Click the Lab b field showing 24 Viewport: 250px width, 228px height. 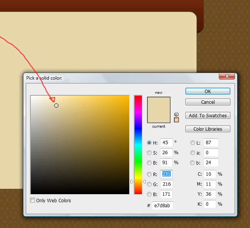click(x=211, y=163)
